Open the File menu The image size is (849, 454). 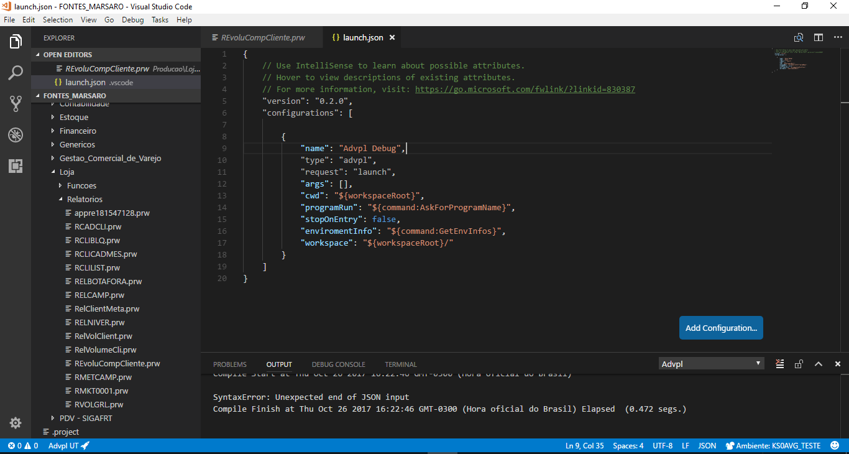pyautogui.click(x=9, y=20)
